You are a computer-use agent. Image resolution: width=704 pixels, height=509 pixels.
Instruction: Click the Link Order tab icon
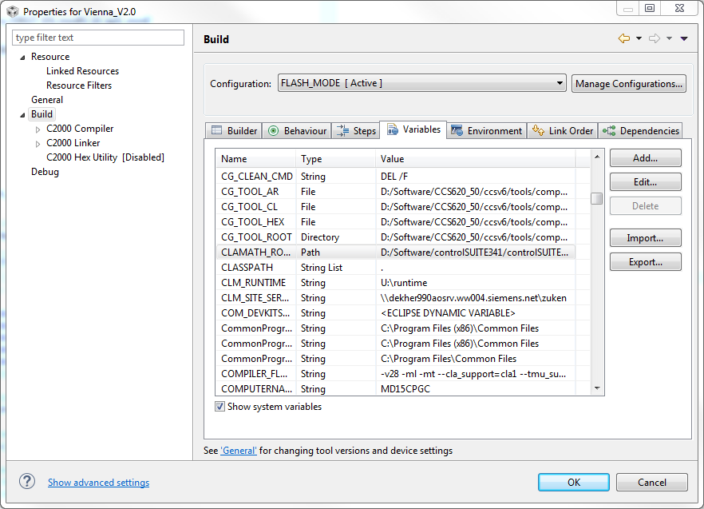pos(538,130)
